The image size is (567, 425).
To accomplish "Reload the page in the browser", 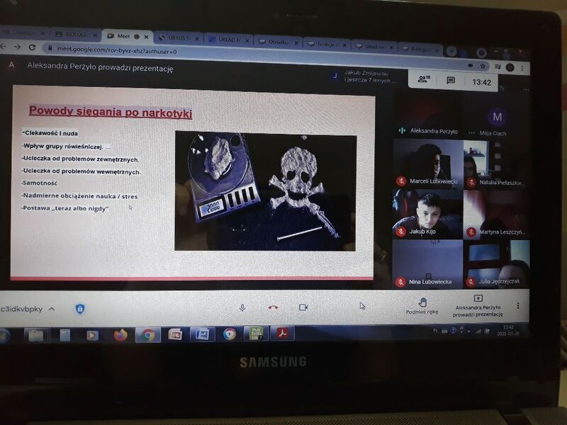I will click(x=32, y=47).
